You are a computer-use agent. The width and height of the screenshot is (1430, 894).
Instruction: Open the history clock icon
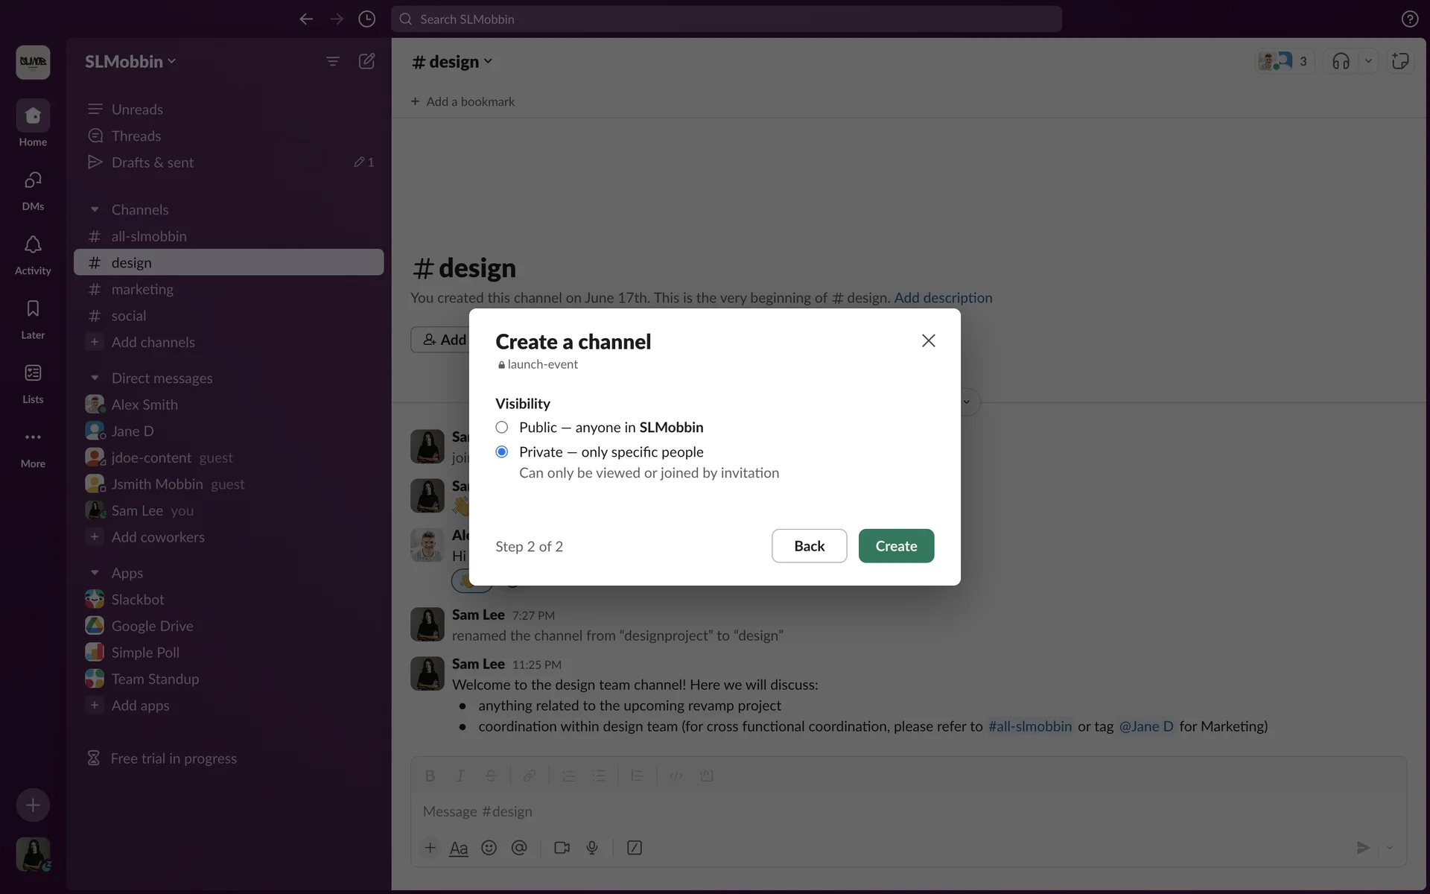pyautogui.click(x=366, y=19)
